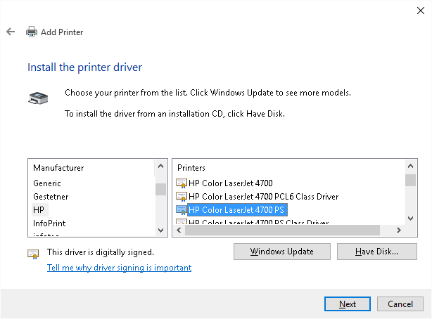432x319 pixels.
Task: Click the driver icon beside HP Color LaserJet 4700
Action: click(182, 183)
